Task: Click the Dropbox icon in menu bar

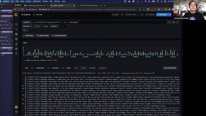Action: (x=133, y=1)
